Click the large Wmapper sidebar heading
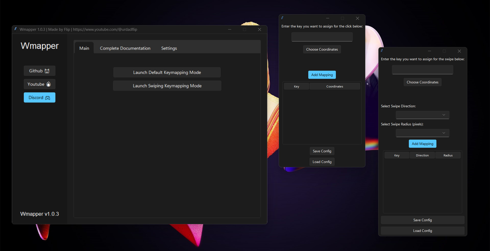The height and width of the screenshot is (251, 490). click(40, 46)
